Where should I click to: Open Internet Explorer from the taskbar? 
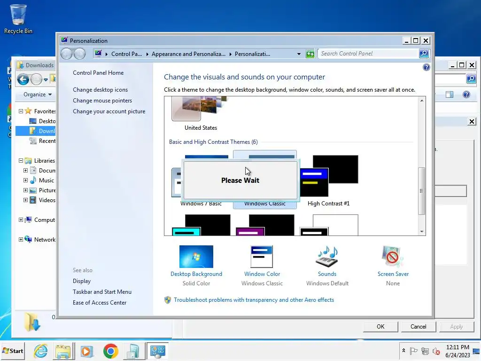coord(41,351)
